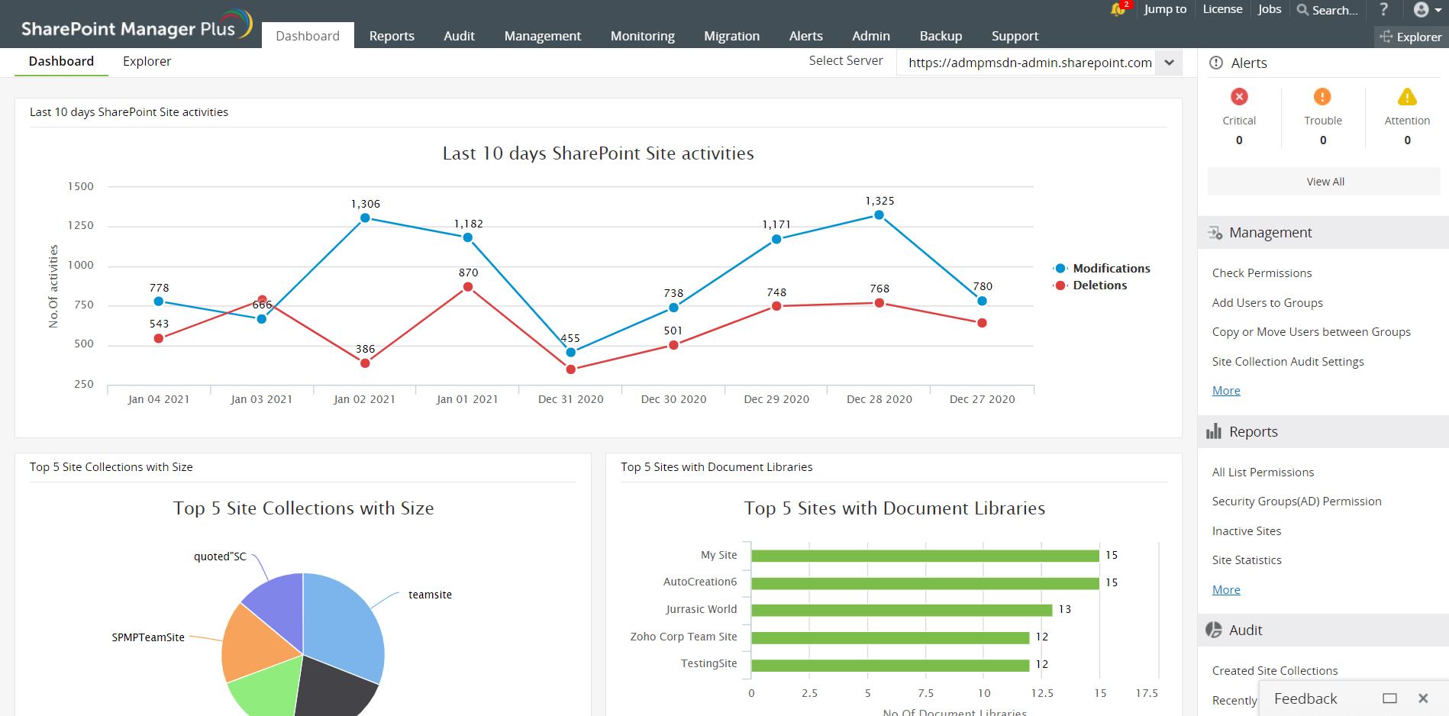
Task: Click the help question mark icon
Action: [1383, 9]
